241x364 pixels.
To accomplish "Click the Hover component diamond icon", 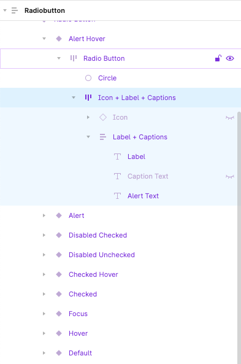I will coord(59,333).
